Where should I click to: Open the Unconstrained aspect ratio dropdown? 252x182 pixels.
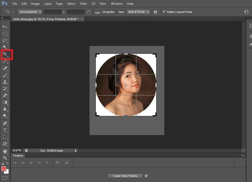click(x=30, y=12)
